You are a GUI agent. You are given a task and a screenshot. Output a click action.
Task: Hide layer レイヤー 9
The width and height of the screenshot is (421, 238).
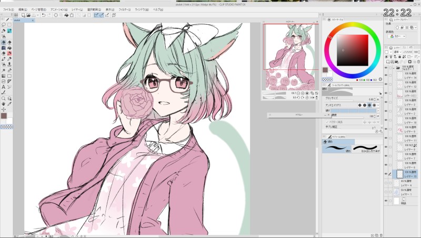click(386, 129)
